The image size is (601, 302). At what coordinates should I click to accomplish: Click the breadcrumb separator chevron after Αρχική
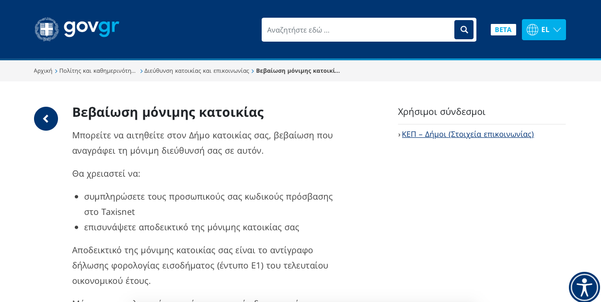[56, 70]
